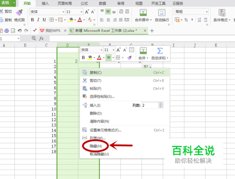The height and width of the screenshot is (179, 235).
Task: Click the Redo arrow
Action: click(x=26, y=31)
